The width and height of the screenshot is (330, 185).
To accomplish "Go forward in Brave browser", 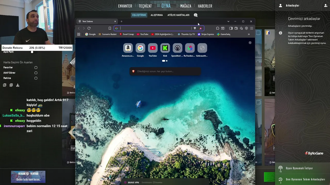I will click(84, 28).
